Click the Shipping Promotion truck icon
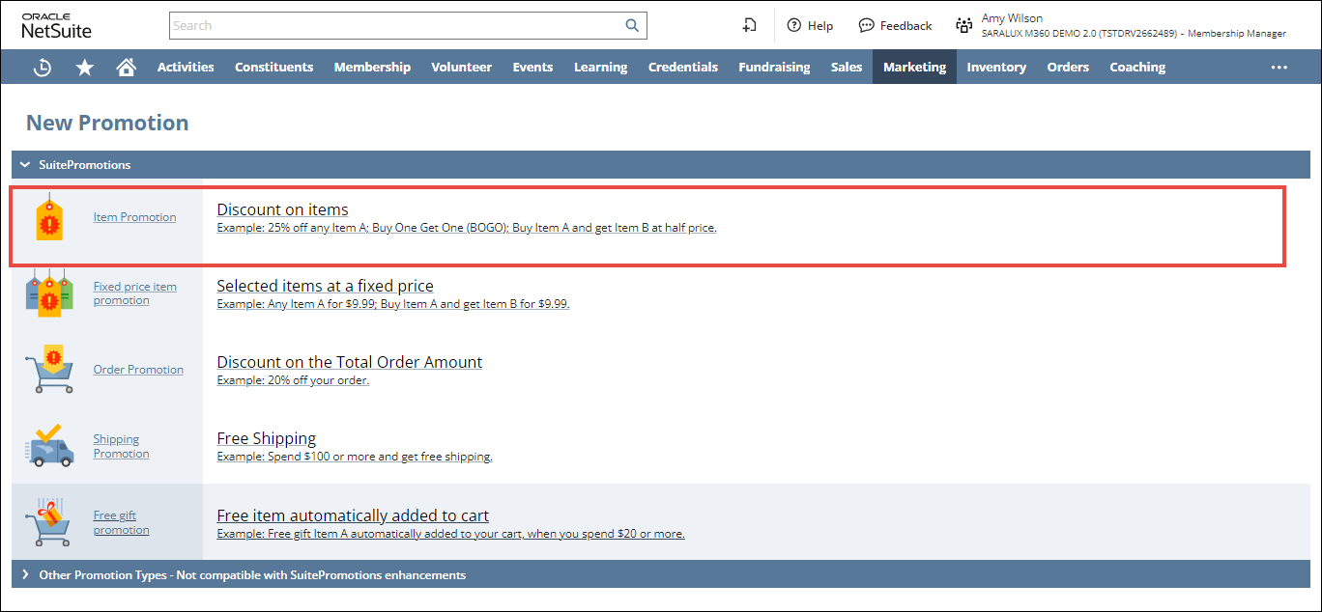 point(48,446)
